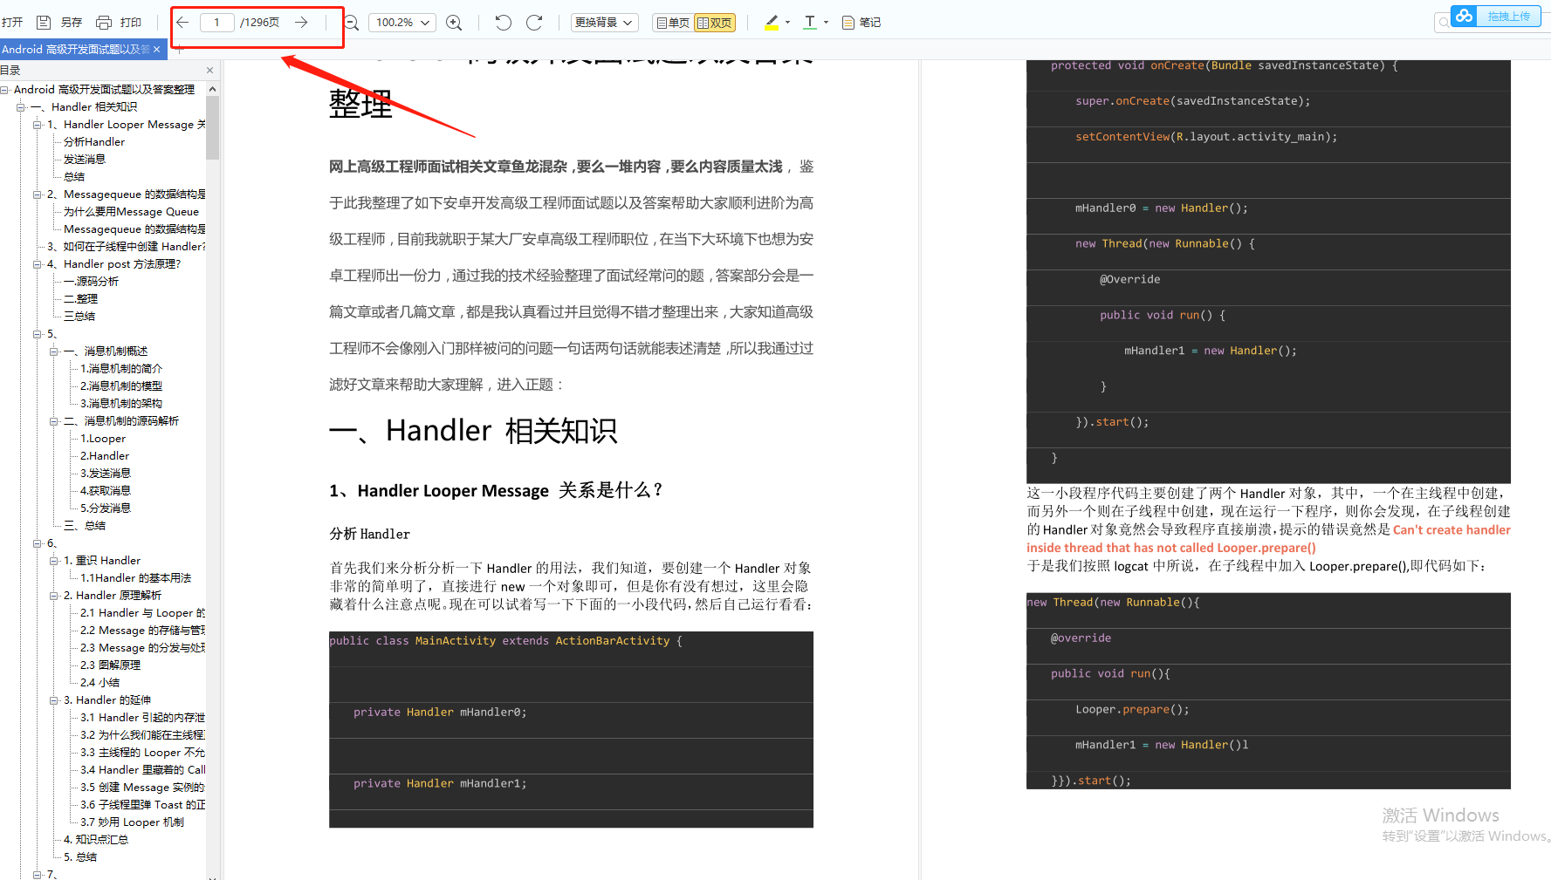Select 3.6 子线程里弹 Toast entry

[x=142, y=804]
